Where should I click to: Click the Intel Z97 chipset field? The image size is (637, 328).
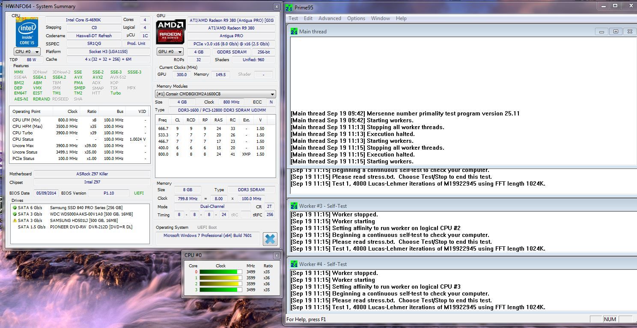(92, 183)
